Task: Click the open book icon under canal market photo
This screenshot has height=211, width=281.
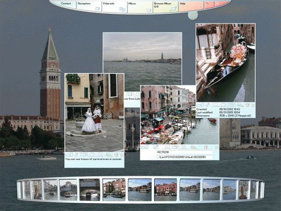Action: pyautogui.click(x=167, y=147)
